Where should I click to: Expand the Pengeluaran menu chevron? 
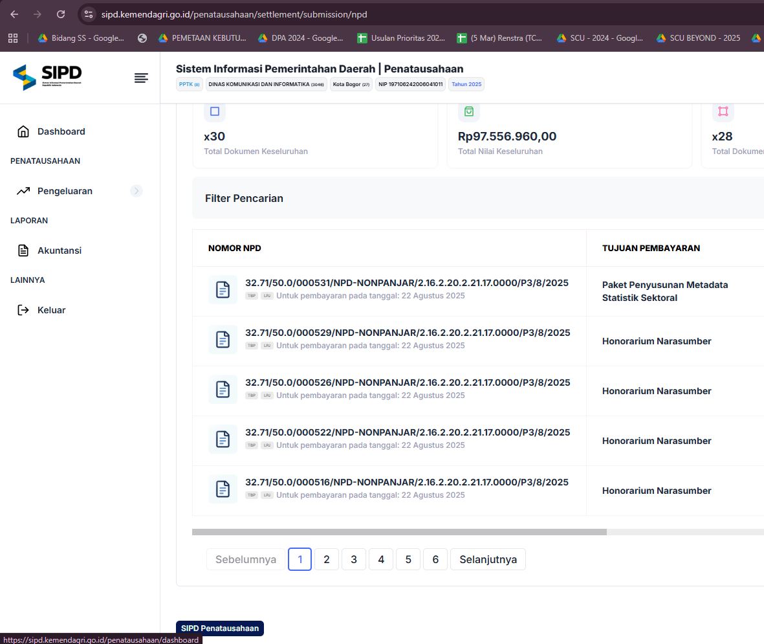point(136,191)
